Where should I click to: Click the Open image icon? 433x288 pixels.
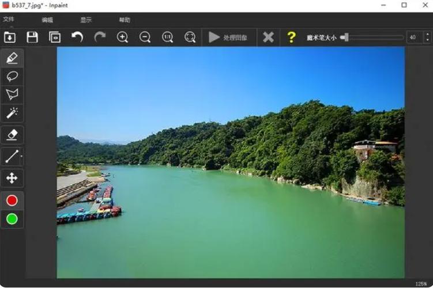(x=10, y=37)
